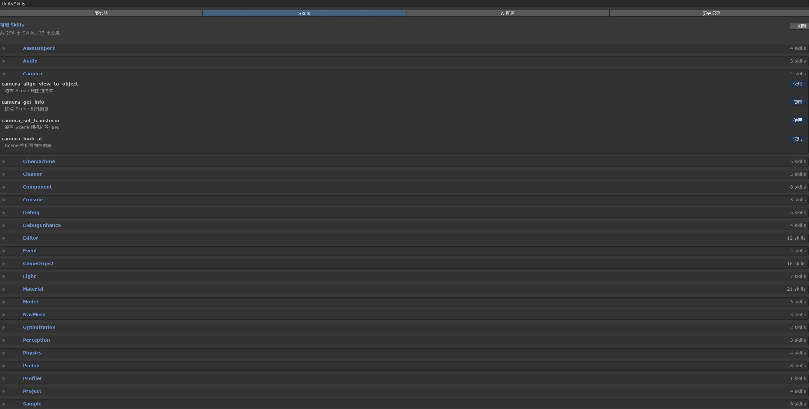The height and width of the screenshot is (409, 809).
Task: Click 使用 for camera_get_info
Action: [x=798, y=102]
